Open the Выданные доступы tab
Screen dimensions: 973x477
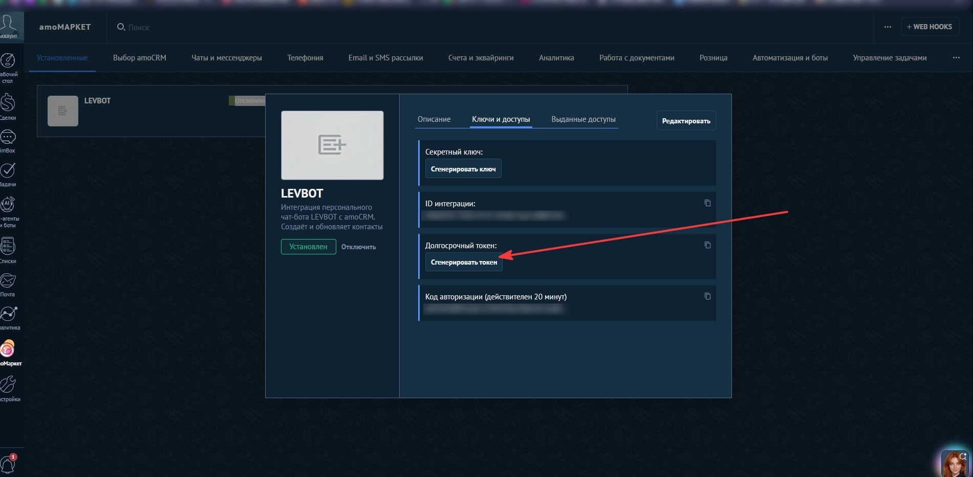coord(583,119)
